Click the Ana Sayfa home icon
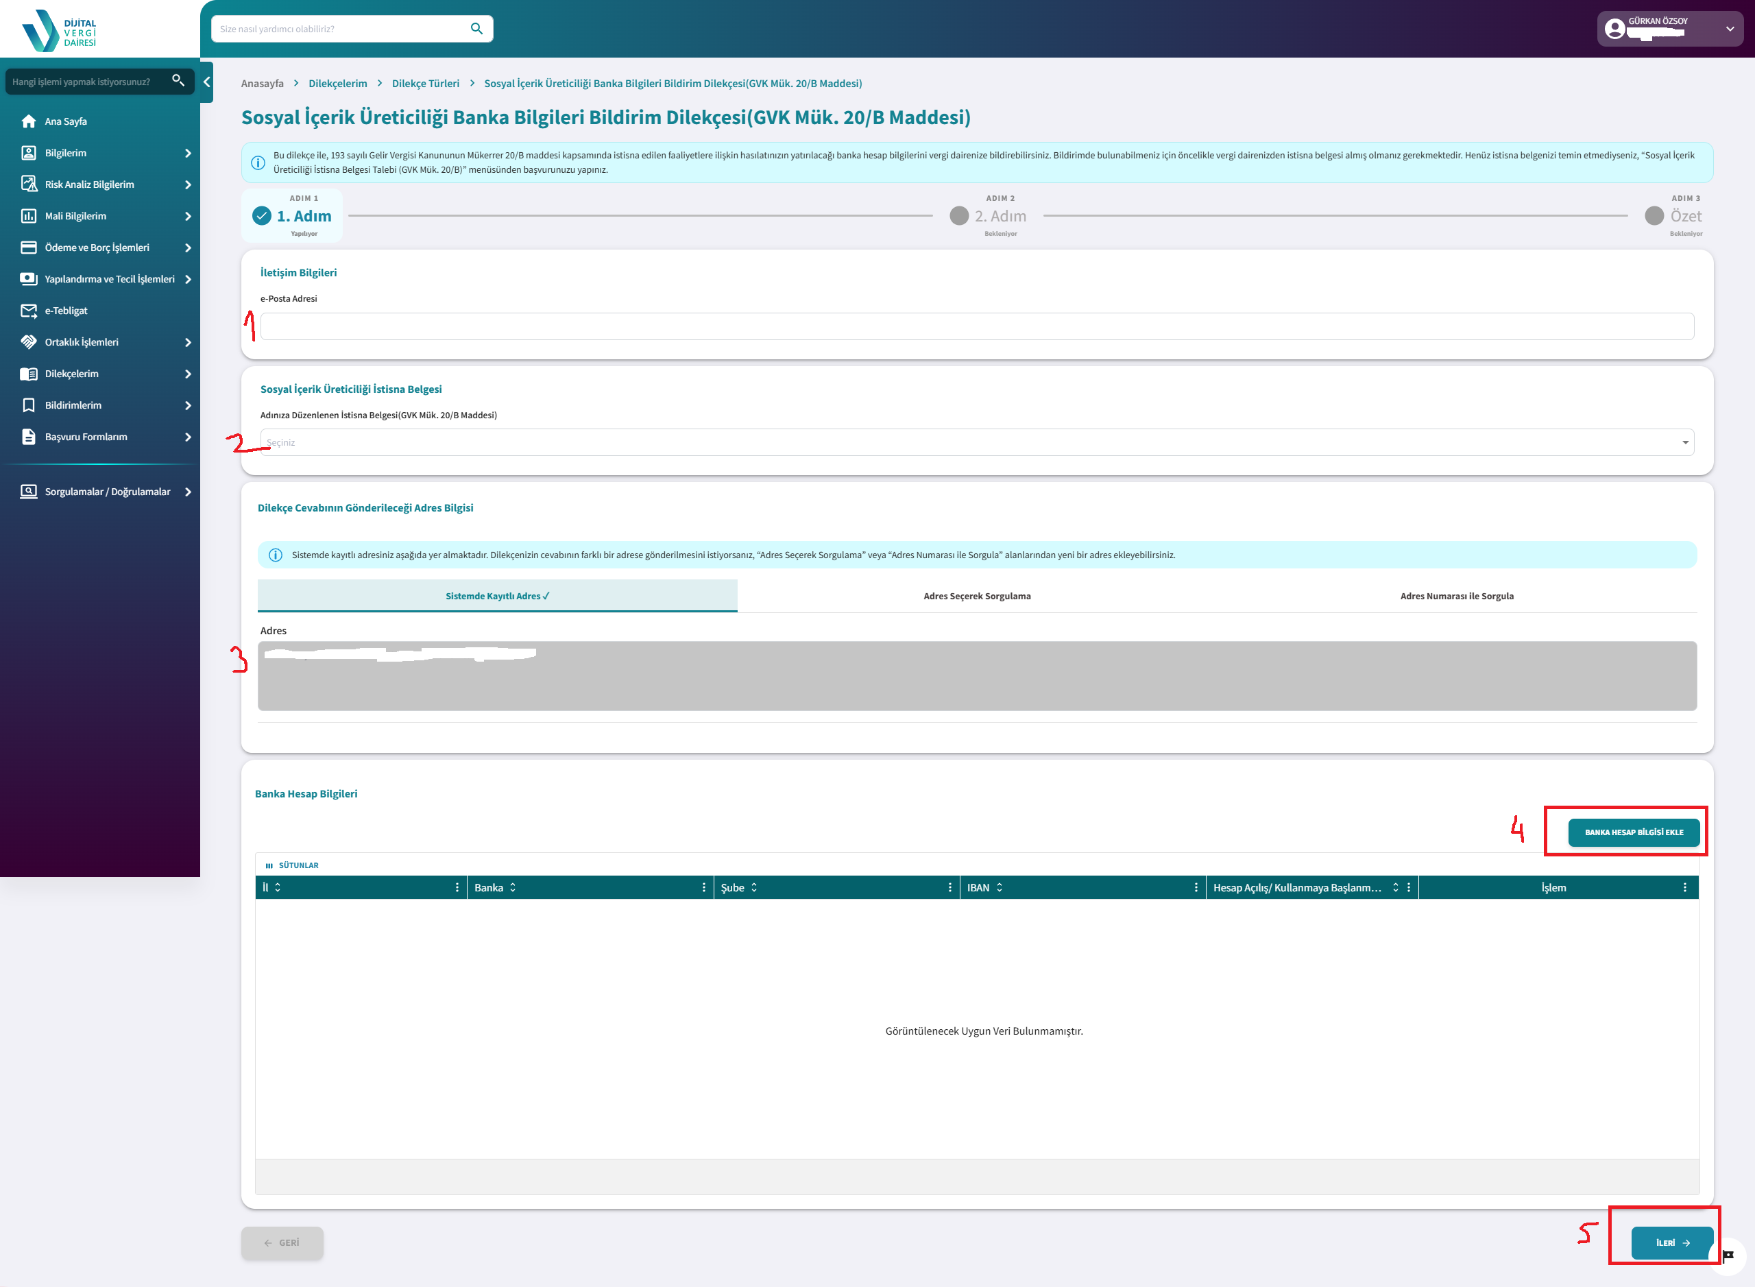1755x1287 pixels. pyautogui.click(x=29, y=121)
